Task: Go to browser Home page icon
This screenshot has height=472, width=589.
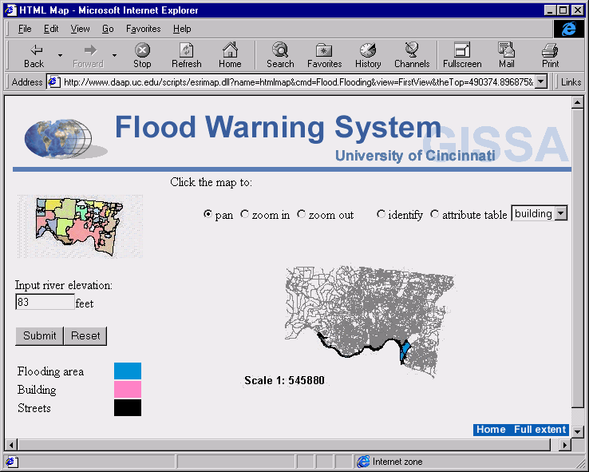Action: point(230,55)
